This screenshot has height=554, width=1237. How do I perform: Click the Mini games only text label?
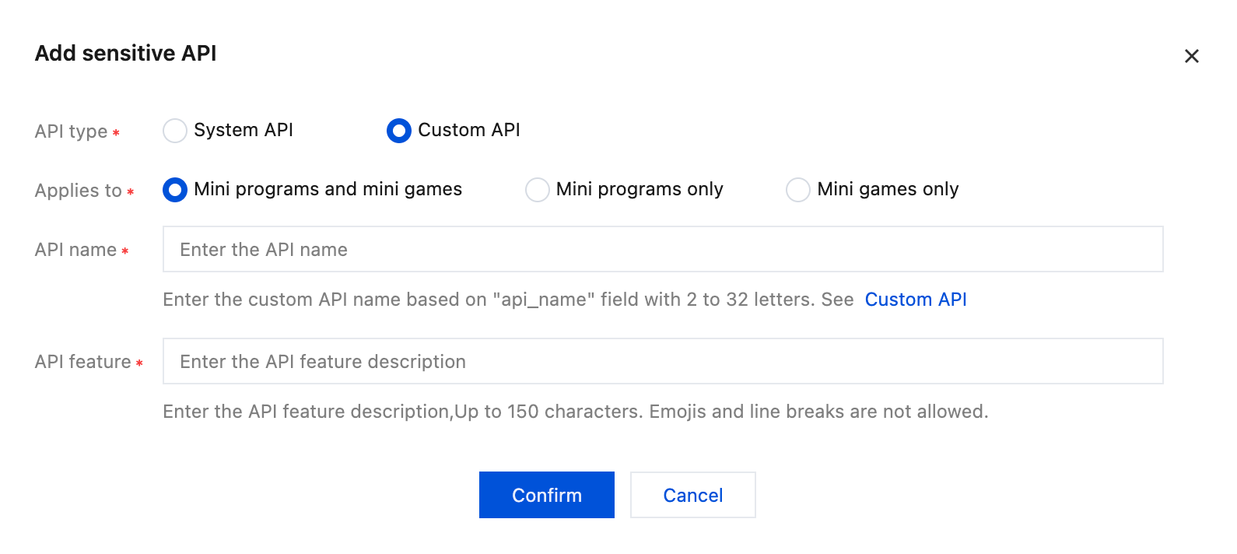pos(888,189)
